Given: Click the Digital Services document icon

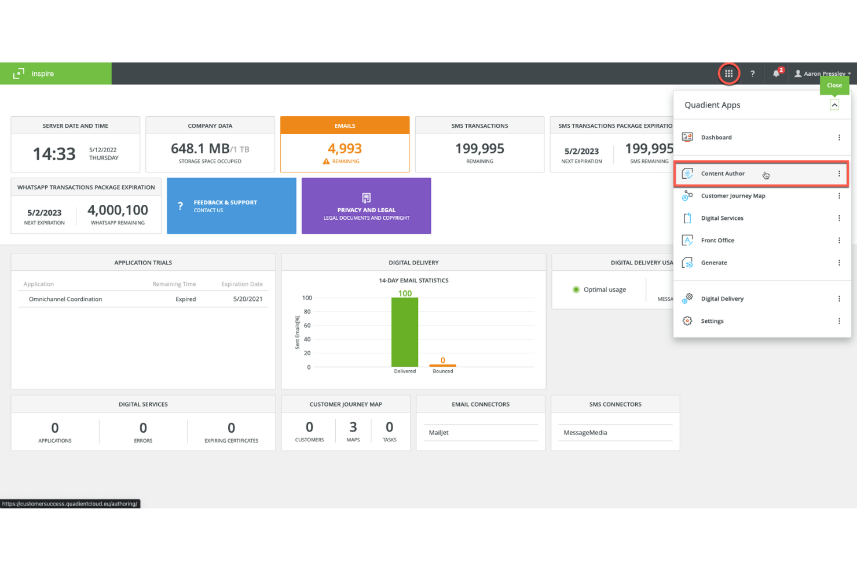Looking at the screenshot, I should click(x=687, y=218).
